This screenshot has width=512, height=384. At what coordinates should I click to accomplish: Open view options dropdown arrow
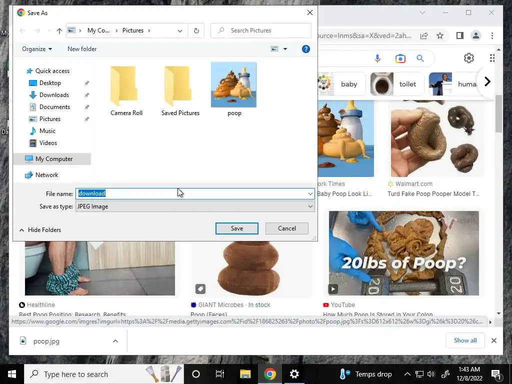[285, 49]
